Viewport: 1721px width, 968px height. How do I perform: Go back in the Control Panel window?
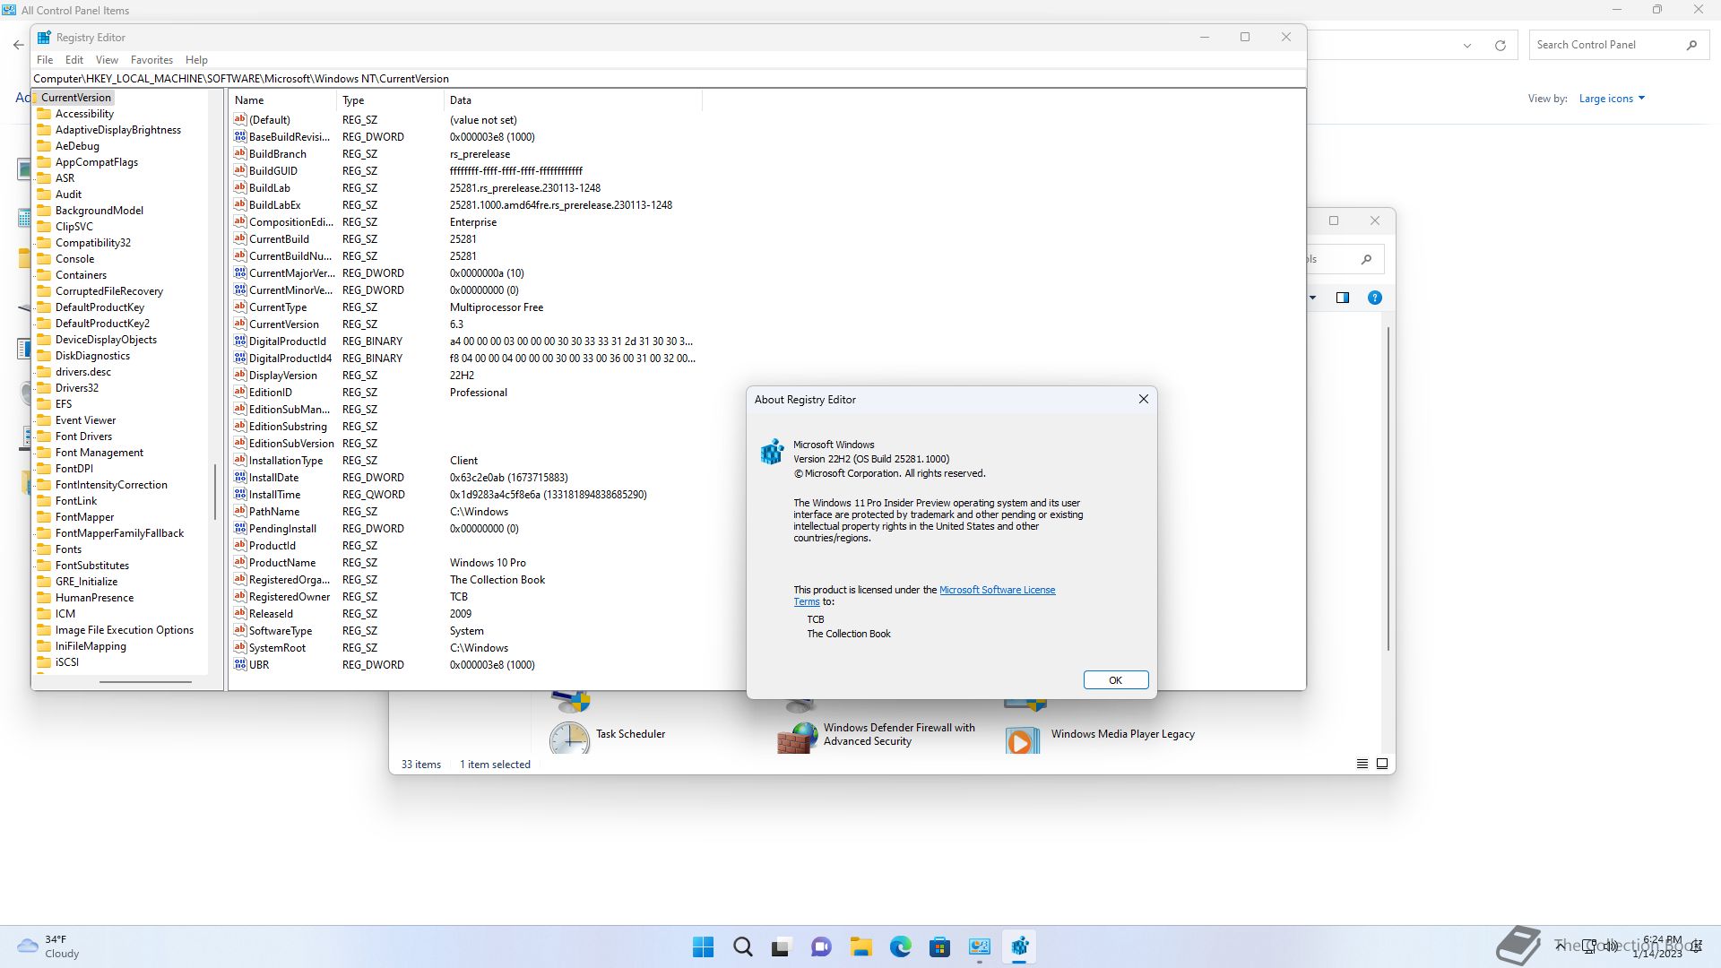[x=18, y=45]
